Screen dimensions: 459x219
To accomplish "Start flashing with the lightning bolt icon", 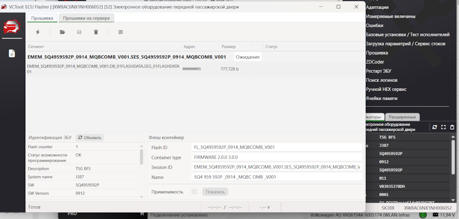I will click(x=37, y=32).
